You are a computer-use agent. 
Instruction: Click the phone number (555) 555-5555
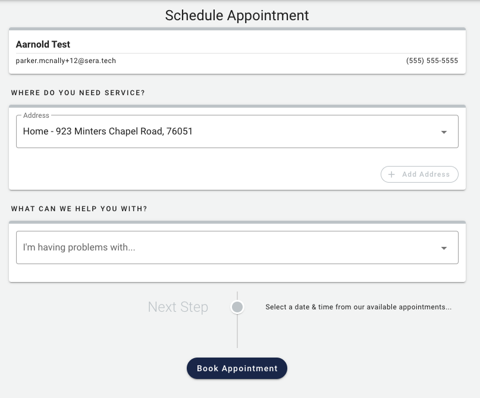[432, 61]
